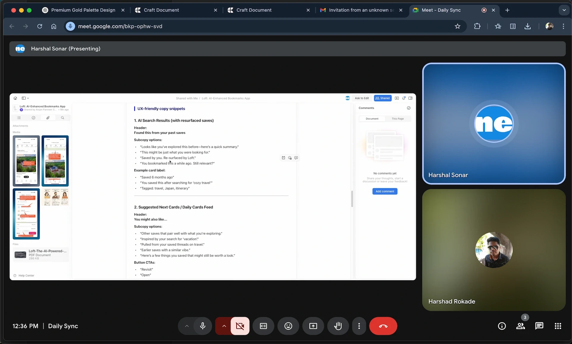Open the Meet activities grid icon
572x344 pixels.
[x=558, y=326]
